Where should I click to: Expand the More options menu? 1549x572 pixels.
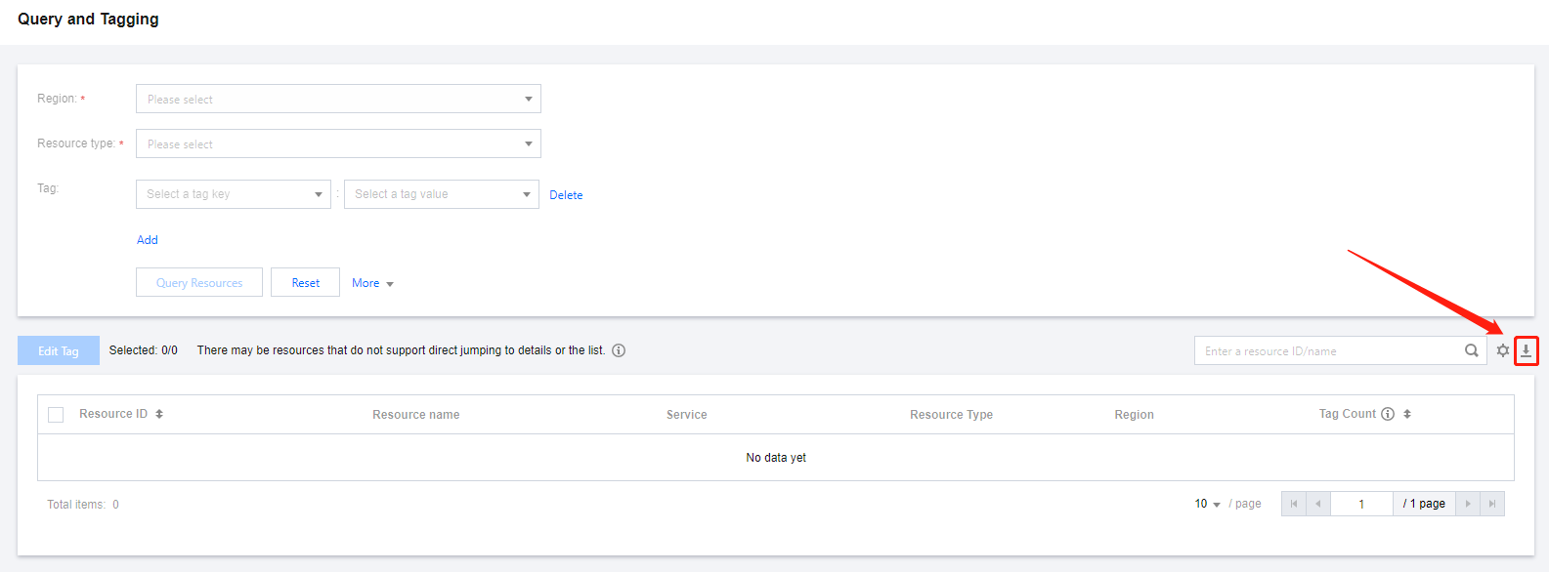pyautogui.click(x=372, y=283)
